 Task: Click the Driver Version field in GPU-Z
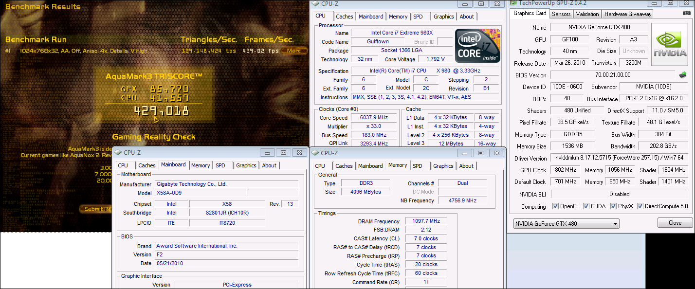pyautogui.click(x=620, y=158)
